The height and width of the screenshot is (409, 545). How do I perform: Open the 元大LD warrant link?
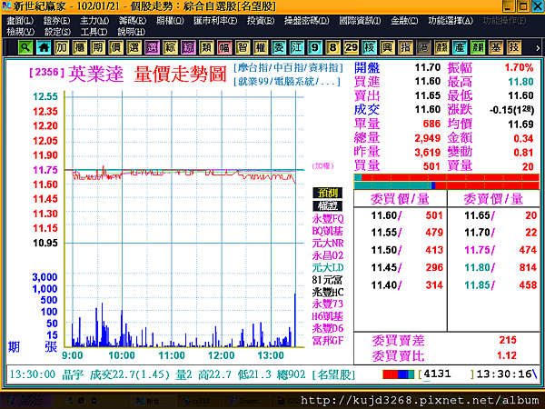tap(328, 268)
